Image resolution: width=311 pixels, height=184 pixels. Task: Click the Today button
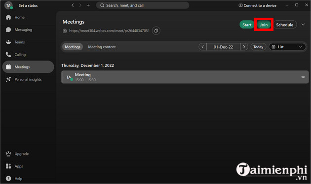pos(258,47)
